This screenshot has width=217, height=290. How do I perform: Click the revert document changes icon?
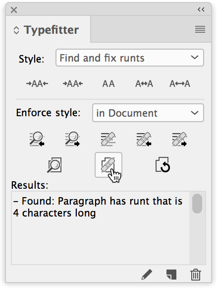point(163,165)
